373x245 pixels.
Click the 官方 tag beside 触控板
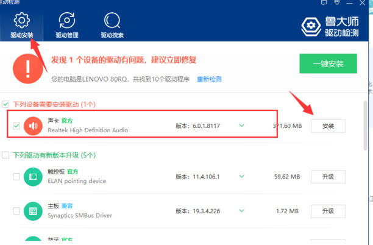pos(73,172)
